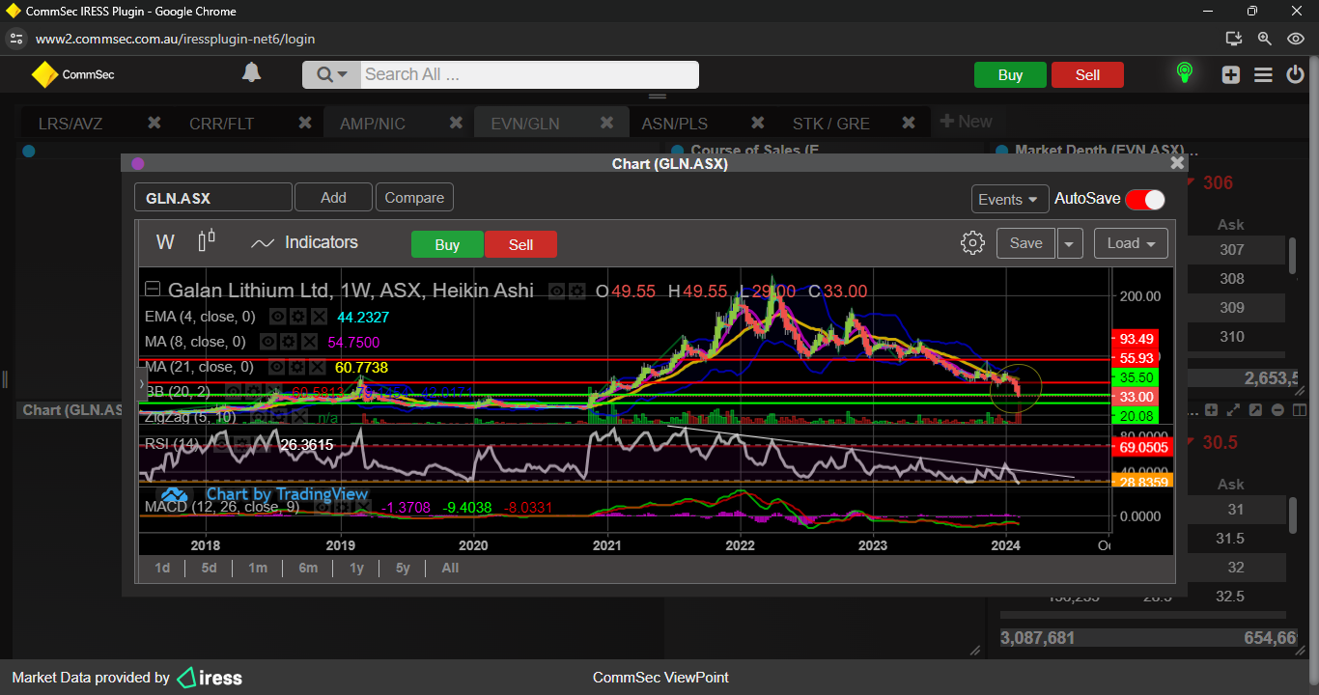The image size is (1319, 695).
Task: Click the header Buy button
Action: tap(1010, 75)
